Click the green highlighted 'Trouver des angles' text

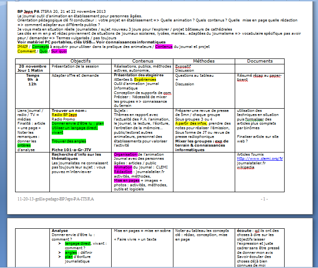click(69, 142)
